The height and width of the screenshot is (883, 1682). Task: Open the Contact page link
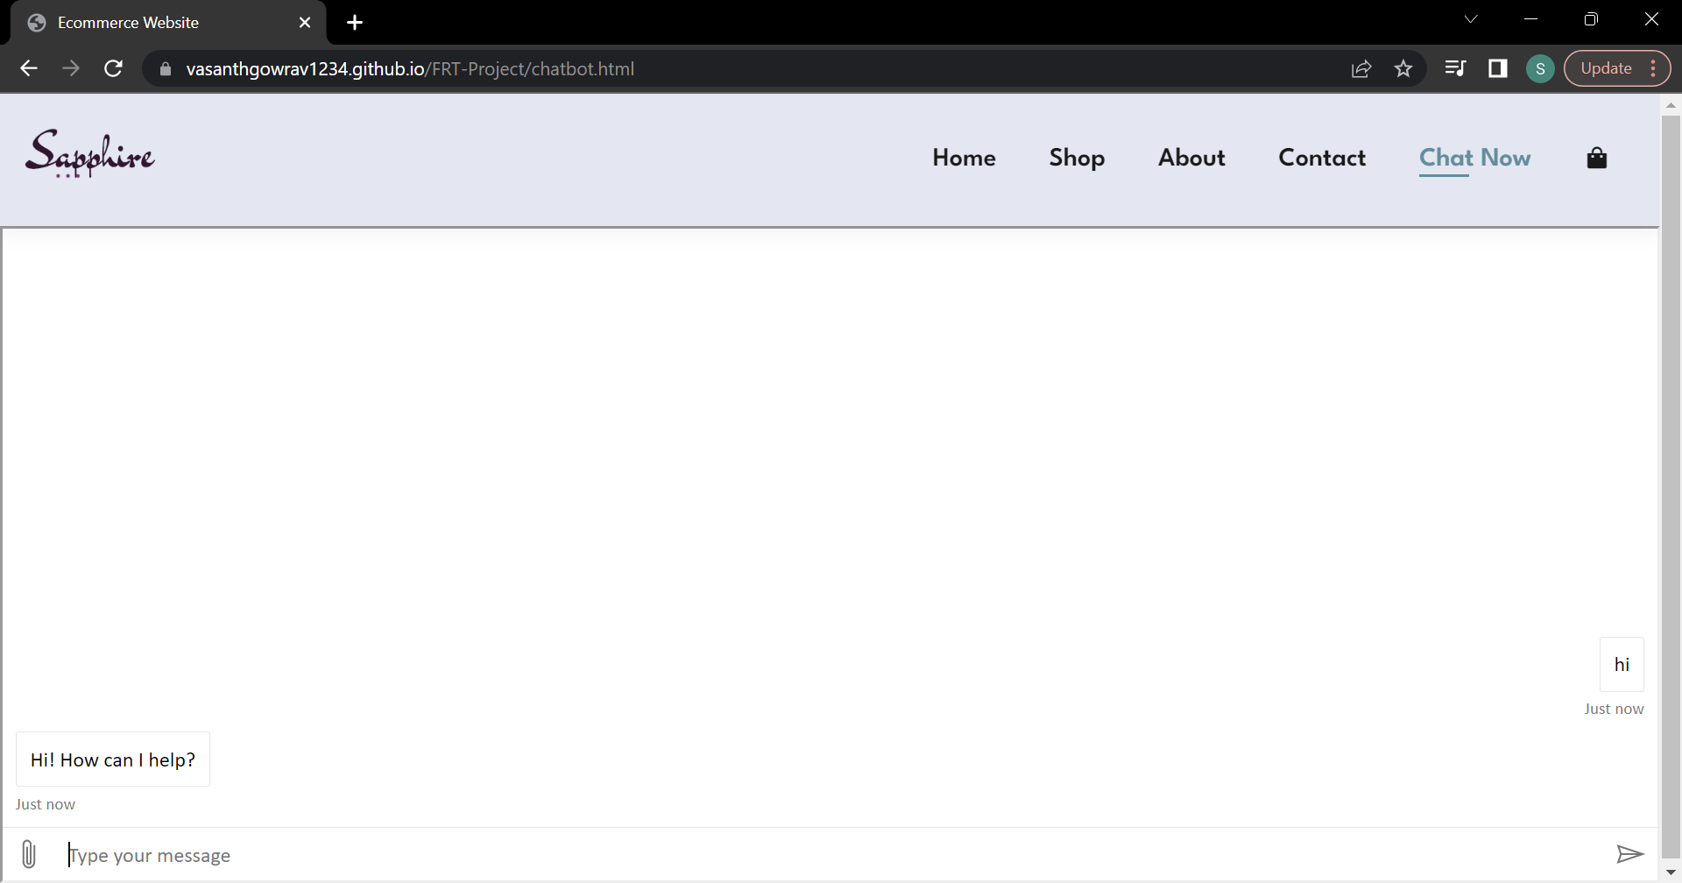coord(1323,158)
